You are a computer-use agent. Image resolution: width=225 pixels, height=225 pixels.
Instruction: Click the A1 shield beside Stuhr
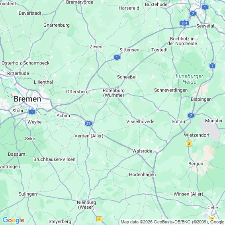[x=32, y=112]
